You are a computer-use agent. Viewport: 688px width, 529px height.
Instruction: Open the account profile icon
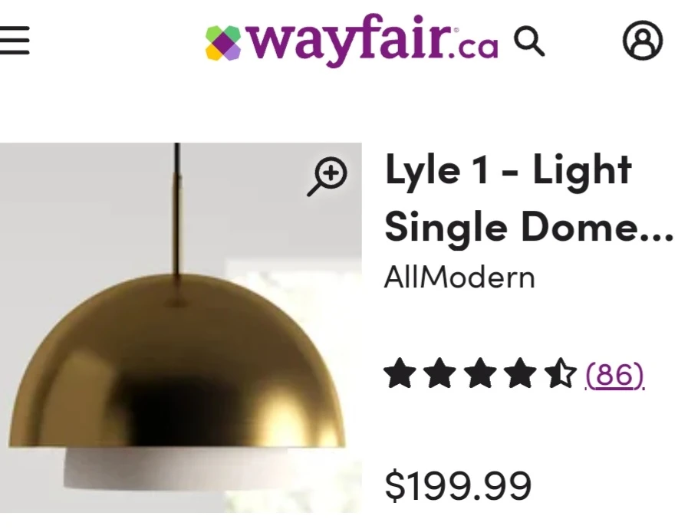[643, 41]
